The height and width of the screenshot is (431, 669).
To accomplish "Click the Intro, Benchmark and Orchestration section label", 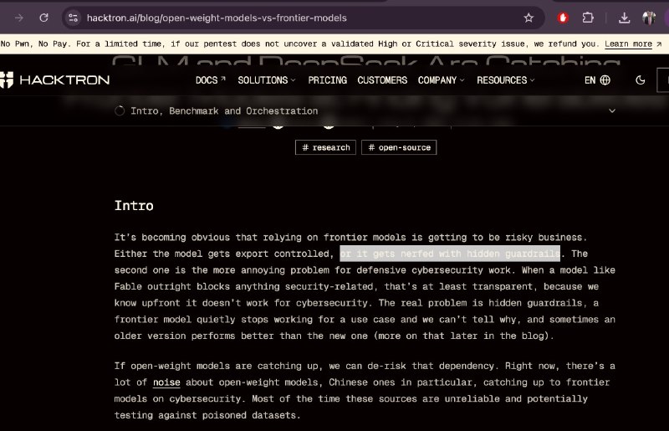I will [224, 111].
